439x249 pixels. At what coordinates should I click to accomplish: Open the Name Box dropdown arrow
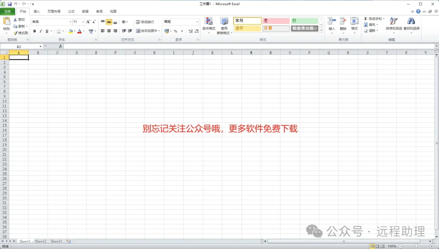tap(40, 46)
